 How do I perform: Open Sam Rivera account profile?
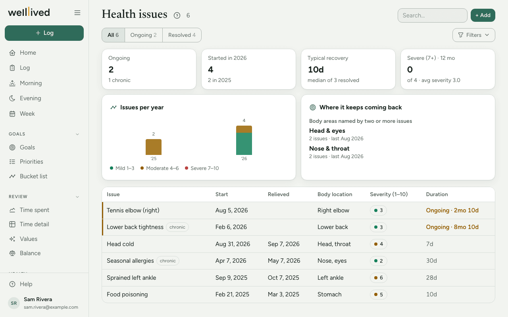[44, 303]
